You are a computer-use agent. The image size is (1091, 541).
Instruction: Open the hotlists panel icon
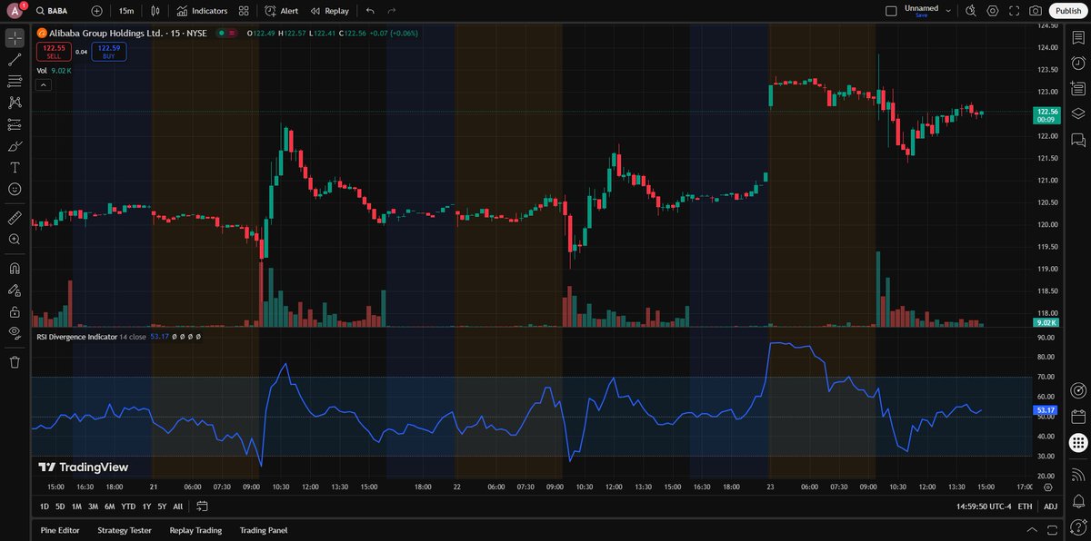[1077, 89]
